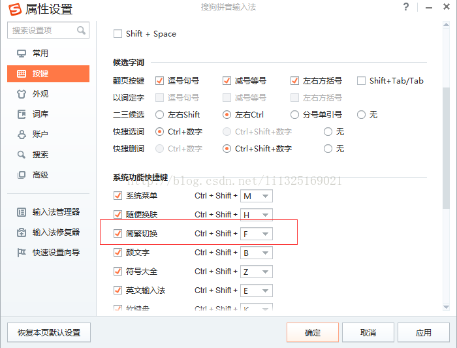Open the 搜索 settings page
This screenshot has width=457, height=348.
[x=48, y=155]
